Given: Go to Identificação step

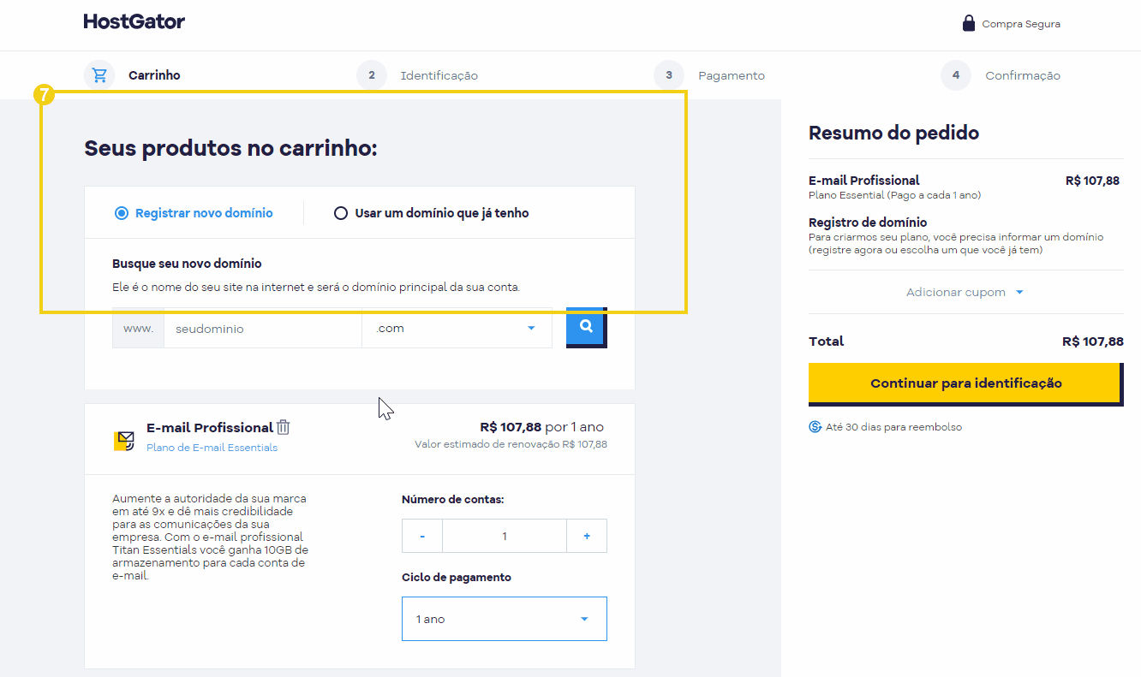Looking at the screenshot, I should pyautogui.click(x=439, y=76).
